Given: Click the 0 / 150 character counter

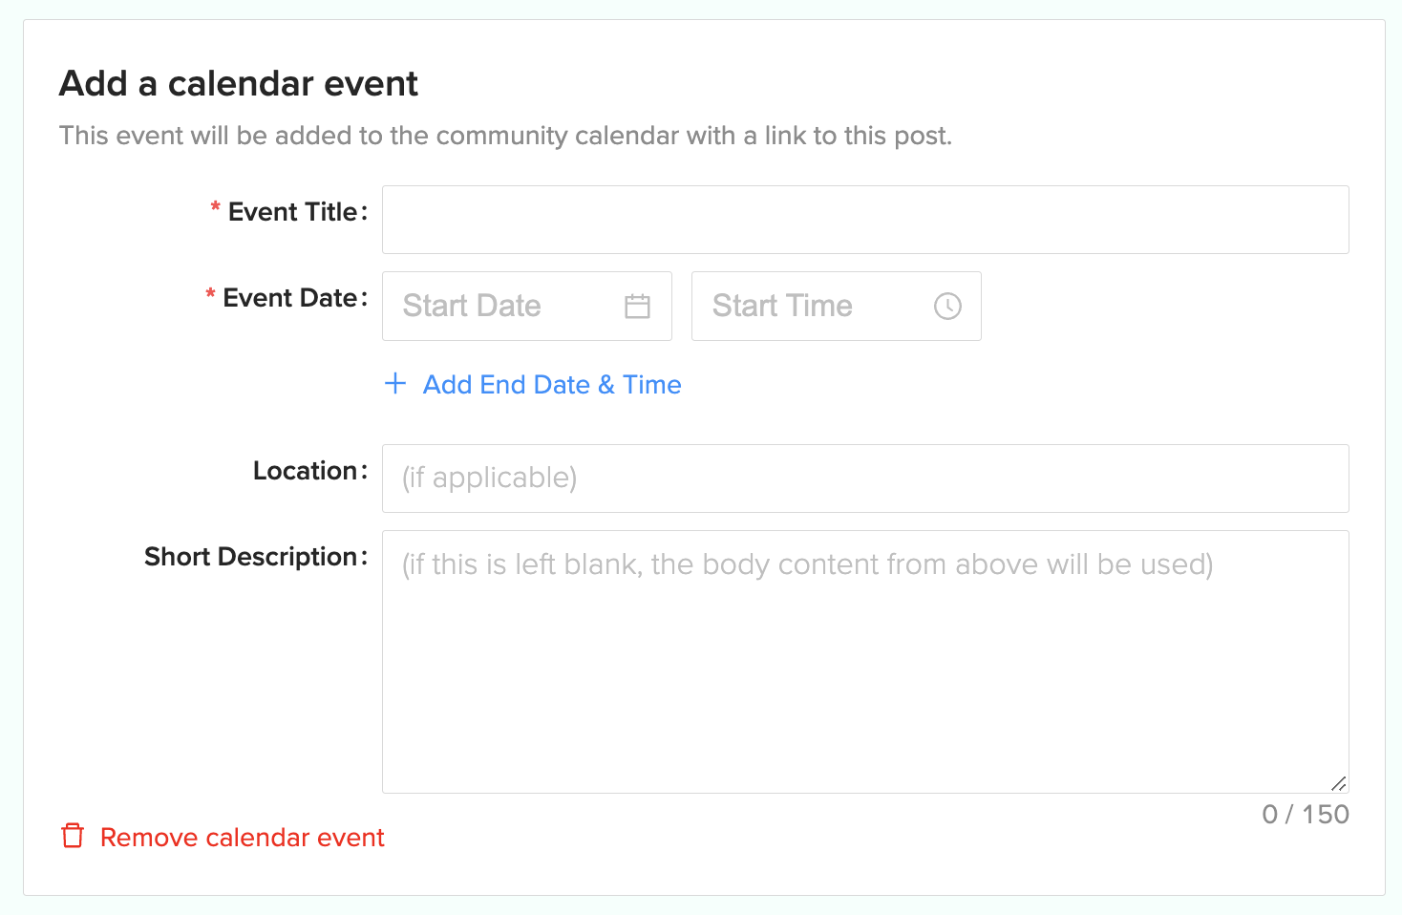Looking at the screenshot, I should [x=1306, y=815].
